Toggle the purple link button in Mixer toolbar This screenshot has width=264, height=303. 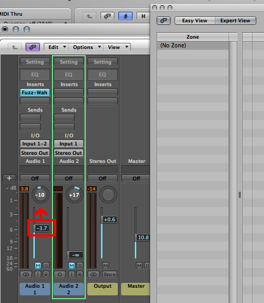click(33, 47)
